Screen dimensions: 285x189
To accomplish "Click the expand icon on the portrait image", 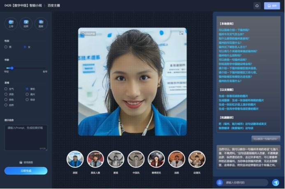I will (x=181, y=33).
